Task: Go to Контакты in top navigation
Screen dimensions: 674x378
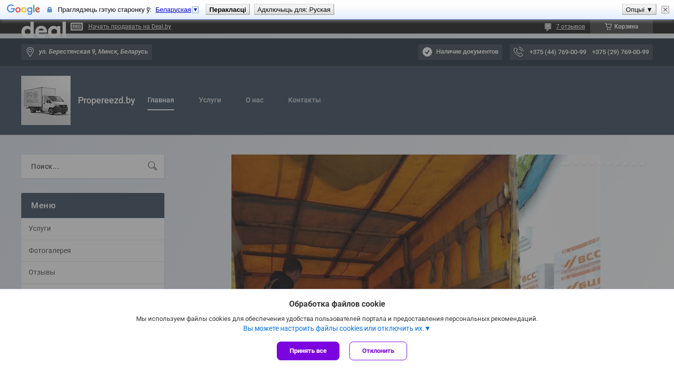Action: pos(304,100)
